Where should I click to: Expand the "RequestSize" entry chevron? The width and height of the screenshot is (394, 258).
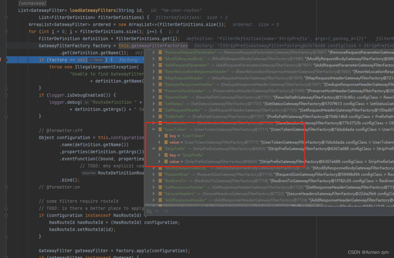153,174
